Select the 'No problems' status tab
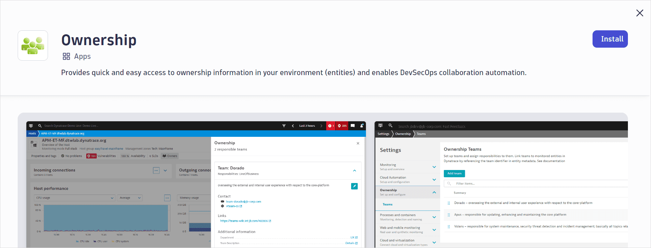The width and height of the screenshot is (651, 248). (71, 156)
